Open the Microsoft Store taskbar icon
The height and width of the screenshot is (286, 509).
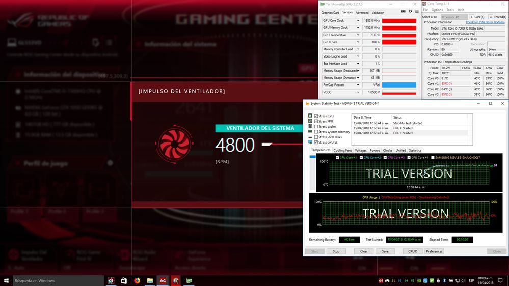point(124,280)
